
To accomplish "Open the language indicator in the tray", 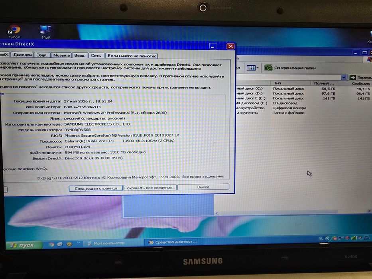I will pos(321,239).
